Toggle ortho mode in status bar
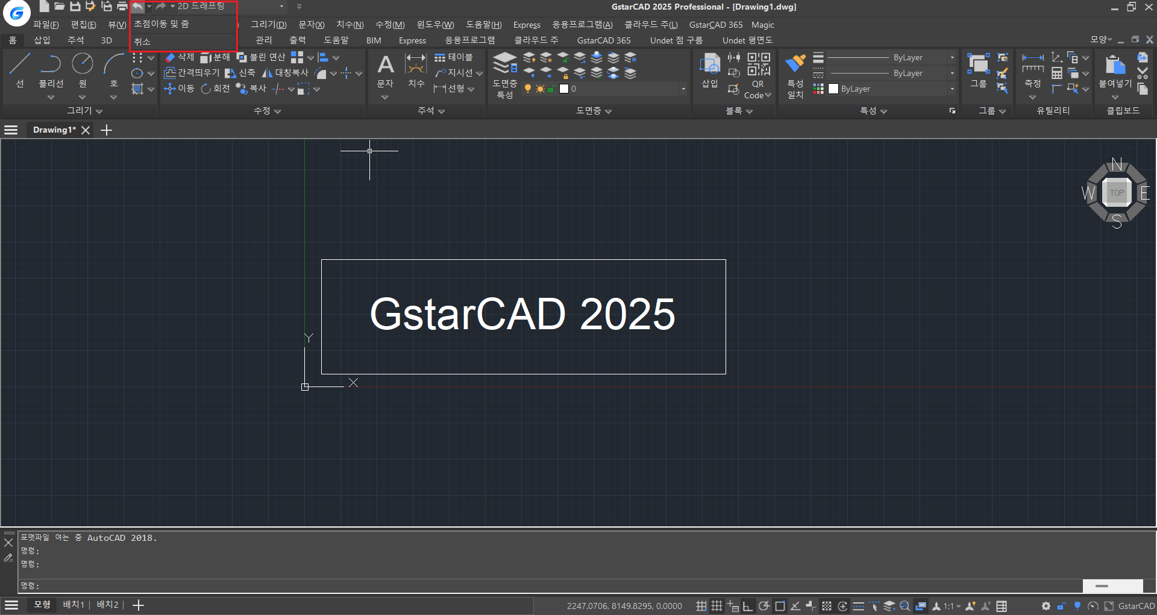 coord(748,606)
